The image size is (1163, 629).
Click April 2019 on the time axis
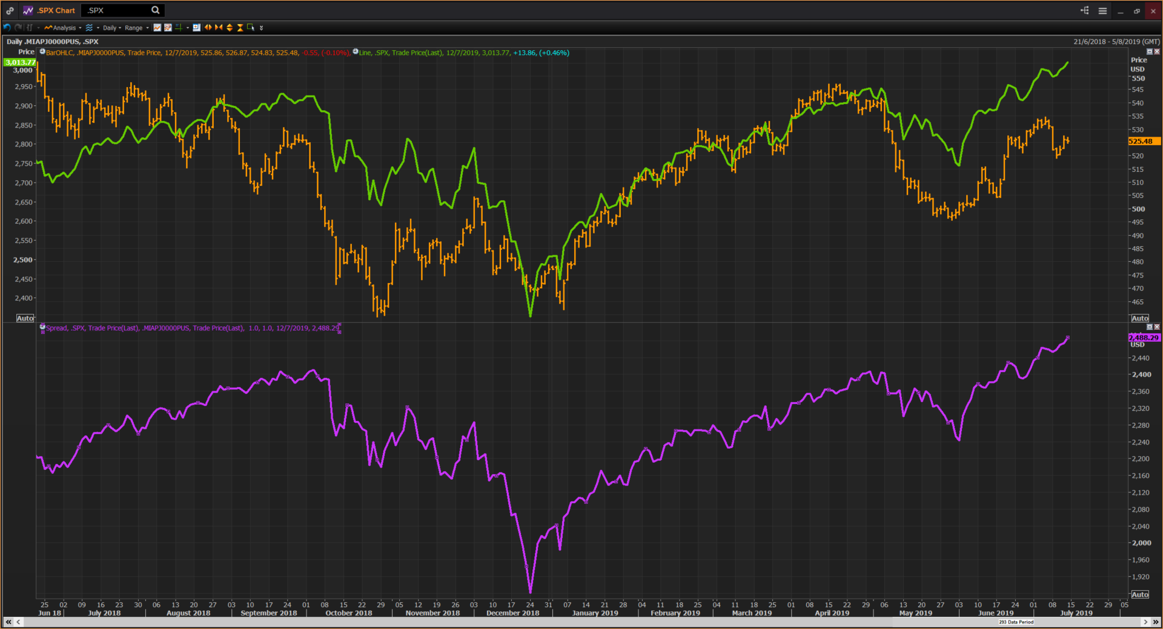[x=832, y=613]
